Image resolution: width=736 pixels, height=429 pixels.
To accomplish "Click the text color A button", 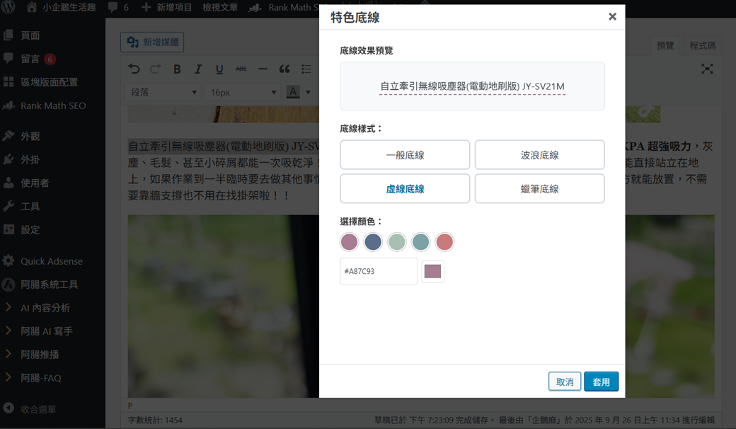I will 293,92.
